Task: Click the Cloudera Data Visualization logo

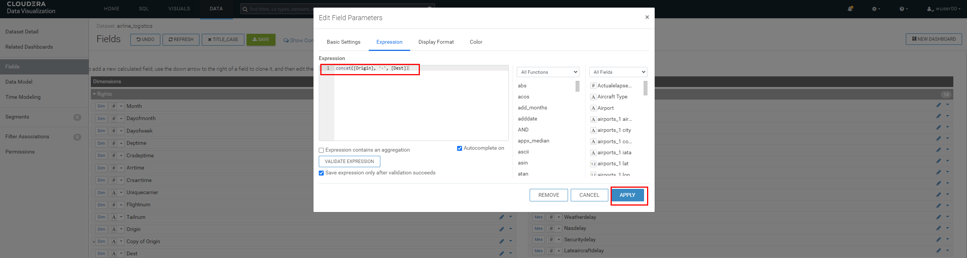Action: 31,8
